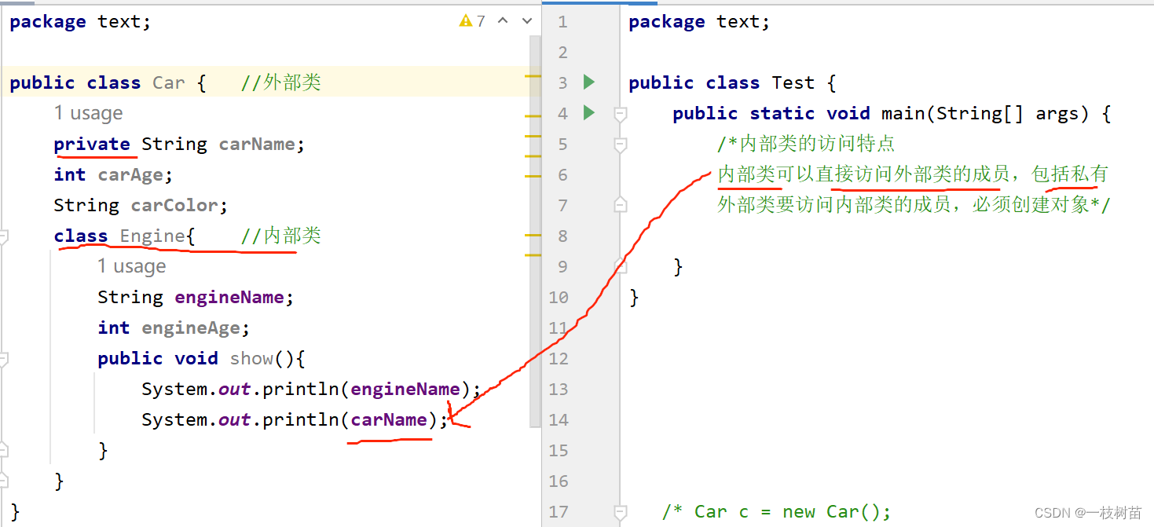Click line number 15 in the gutter
Viewport: 1154px width, 527px height.
559,451
